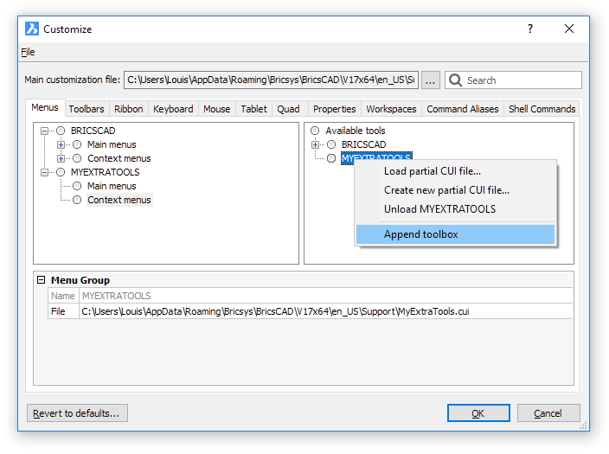Select MYEXTRATOOLS in the left menu tree

coord(105,172)
